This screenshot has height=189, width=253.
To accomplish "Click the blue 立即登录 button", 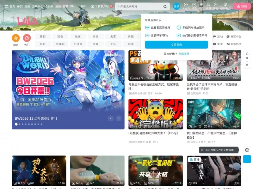I will click(176, 45).
